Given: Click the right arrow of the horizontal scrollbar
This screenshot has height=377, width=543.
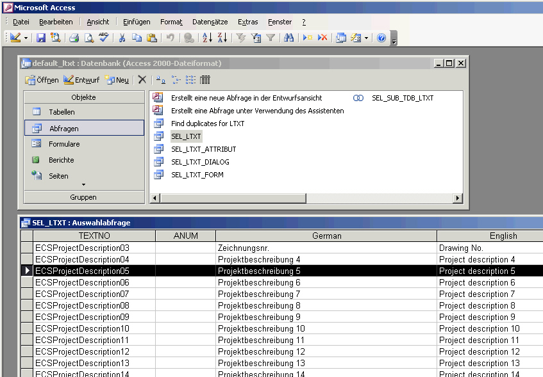Looking at the screenshot, I should (458, 198).
